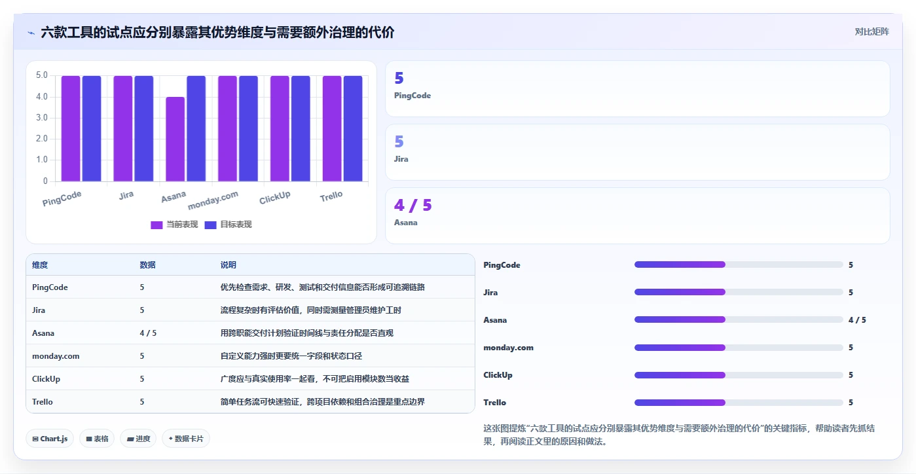
Task: Click Jira in the table's 维度 column
Action: click(39, 310)
